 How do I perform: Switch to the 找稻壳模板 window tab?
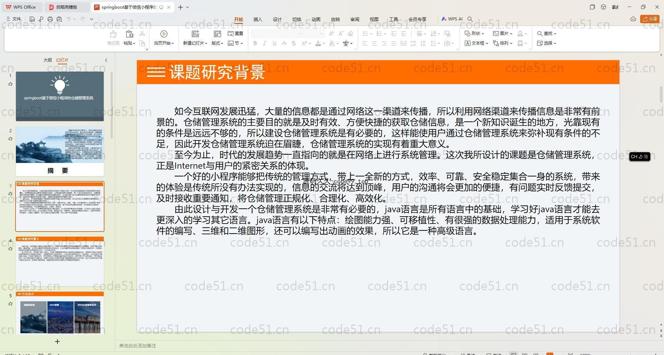(67, 7)
